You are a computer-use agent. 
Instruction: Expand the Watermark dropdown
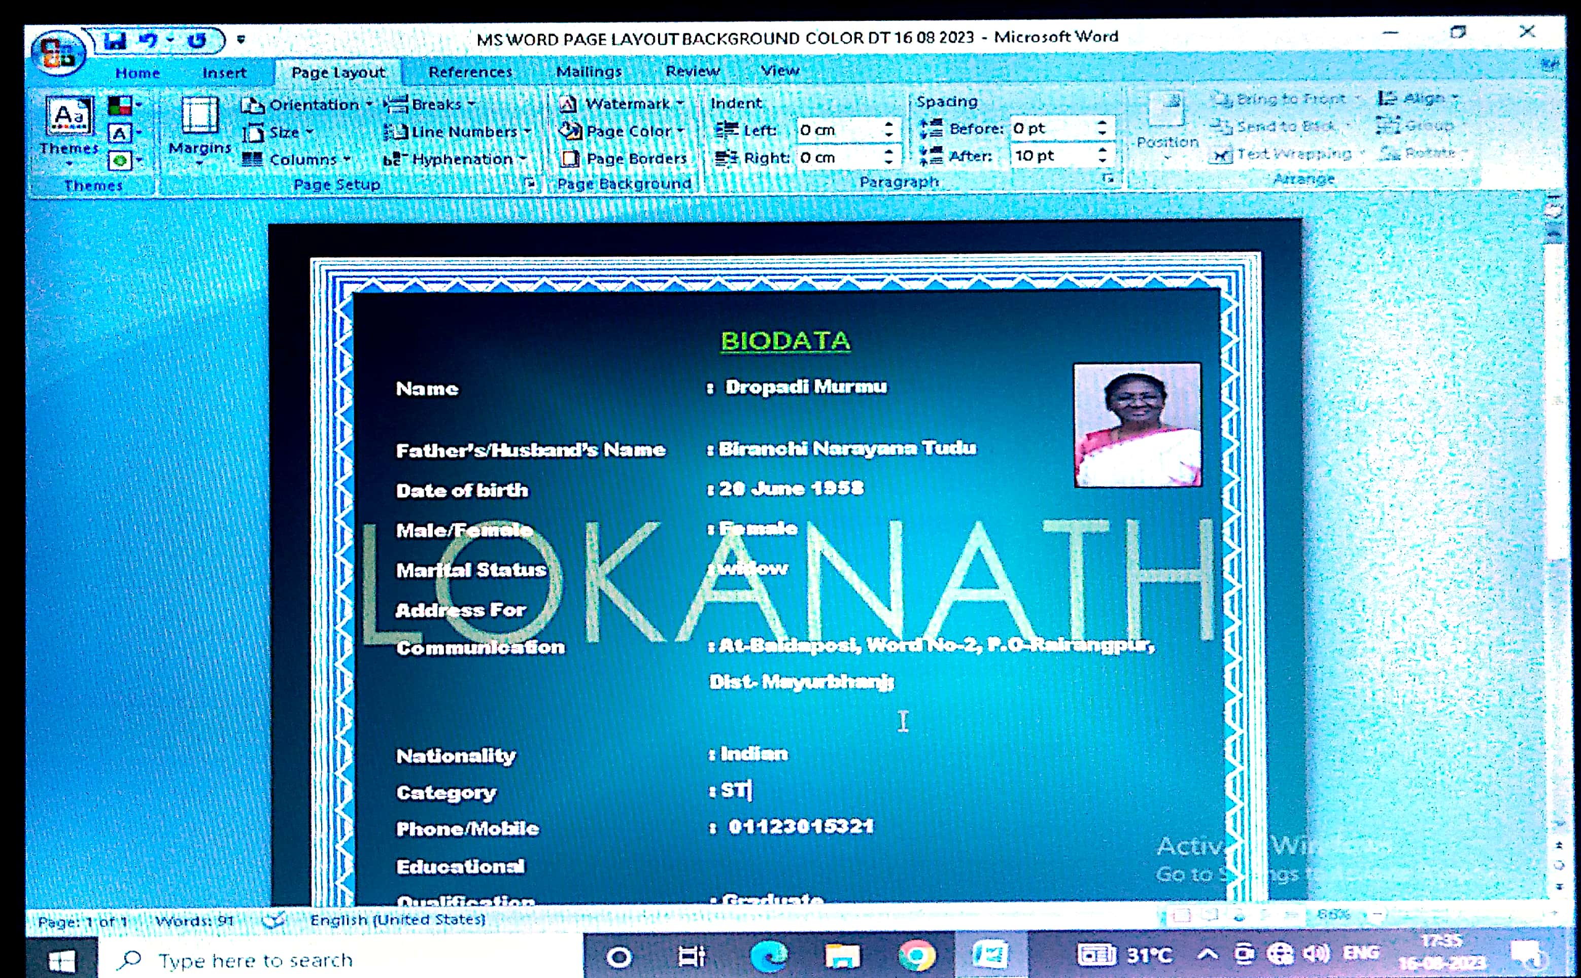coord(623,104)
